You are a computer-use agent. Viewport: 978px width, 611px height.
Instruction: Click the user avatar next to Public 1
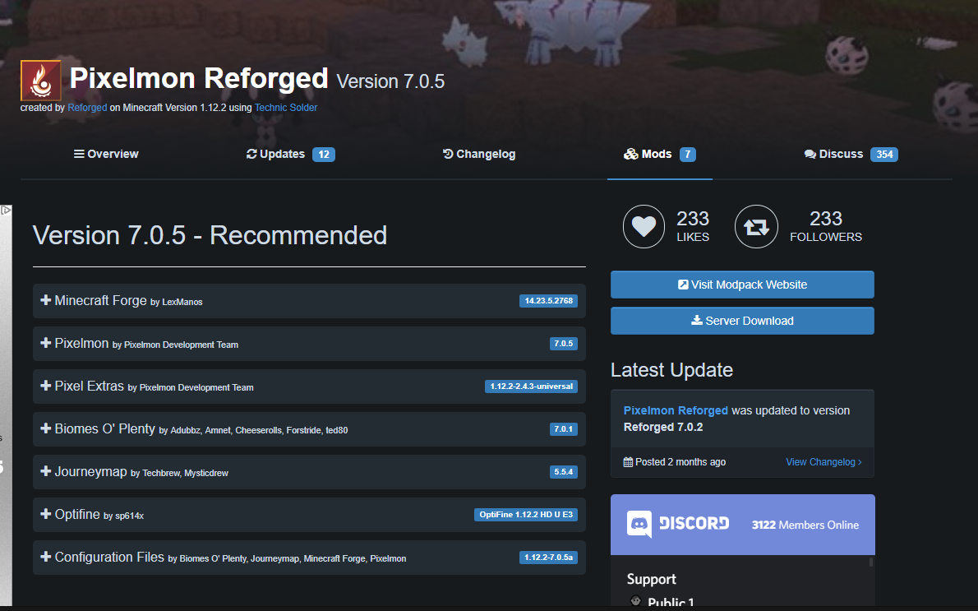tap(635, 601)
